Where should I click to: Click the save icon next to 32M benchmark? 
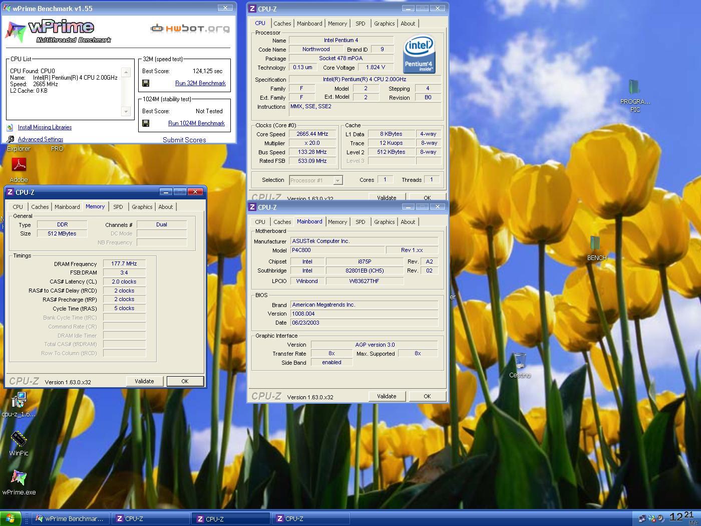pos(146,83)
